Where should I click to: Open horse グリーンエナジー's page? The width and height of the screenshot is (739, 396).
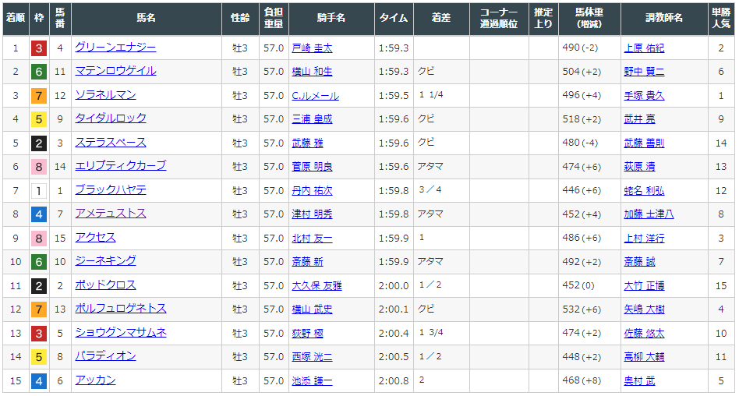tap(115, 48)
